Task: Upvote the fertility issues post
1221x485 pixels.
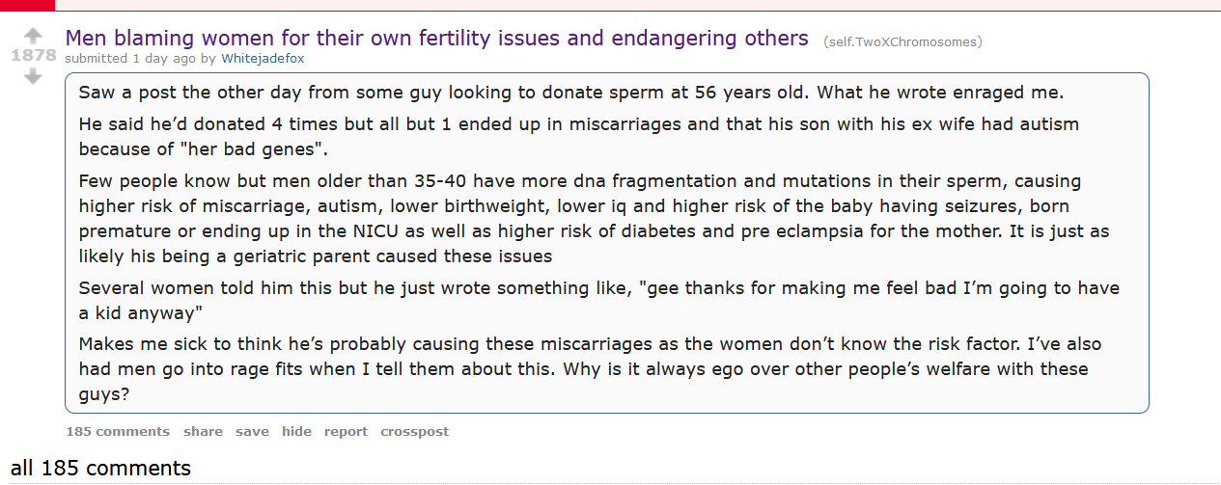Action: 33,36
